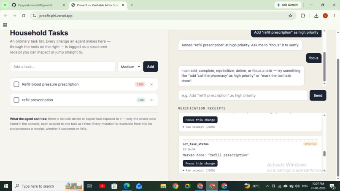Open the apps grid in the bookmarks bar
340x191 pixels.
tap(5, 25)
